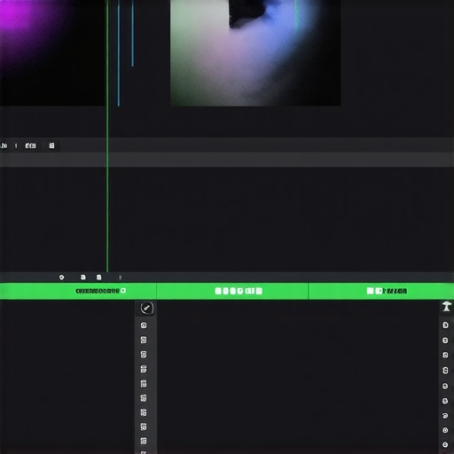
Task: Select the gray and blue gradient preview
Action: [255, 52]
